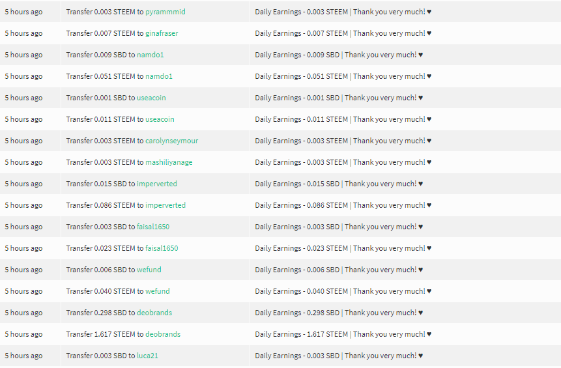Open namdo1 link in 0.051 STEEM transfer
The height and width of the screenshot is (368, 561).
coord(159,76)
